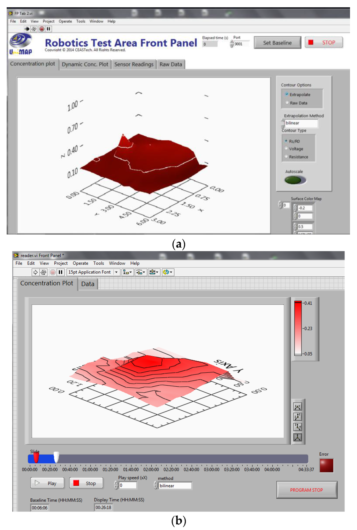Open Help menu in reader.vi window

pyautogui.click(x=135, y=263)
